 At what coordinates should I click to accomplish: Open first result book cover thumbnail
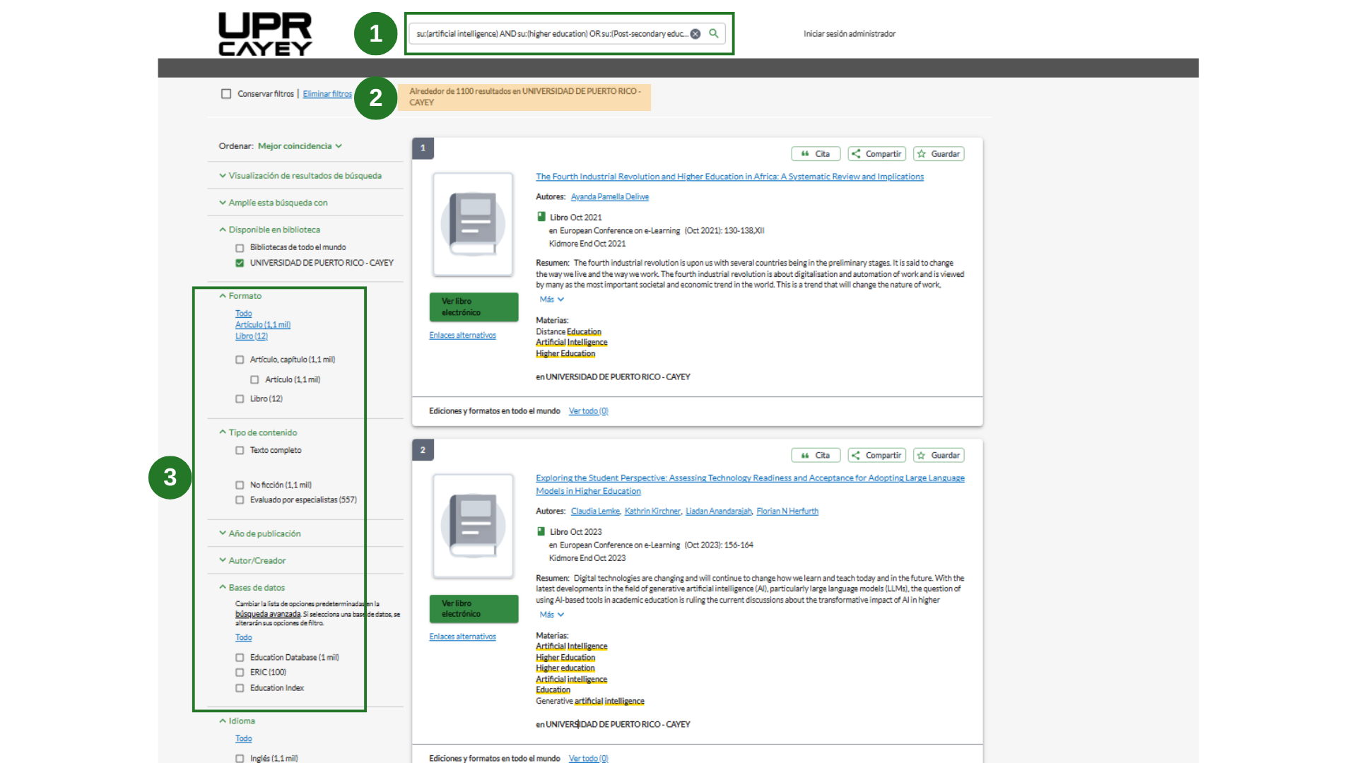coord(473,224)
